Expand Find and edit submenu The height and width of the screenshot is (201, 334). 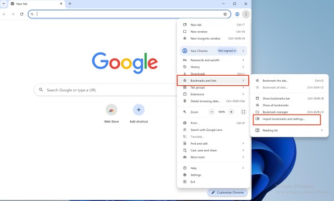[214, 144]
